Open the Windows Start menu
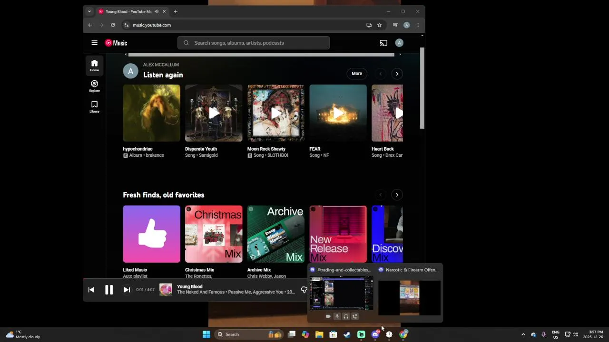Viewport: 609px width, 342px height. pos(206,334)
